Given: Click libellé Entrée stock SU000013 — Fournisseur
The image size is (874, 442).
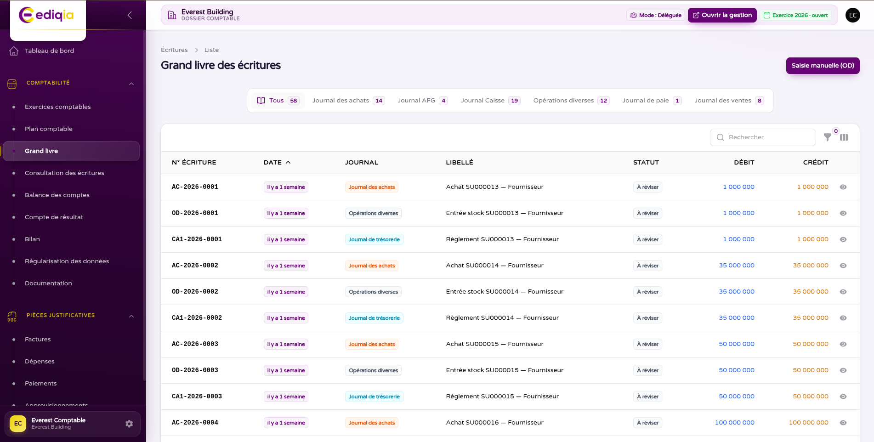Looking at the screenshot, I should tap(505, 213).
